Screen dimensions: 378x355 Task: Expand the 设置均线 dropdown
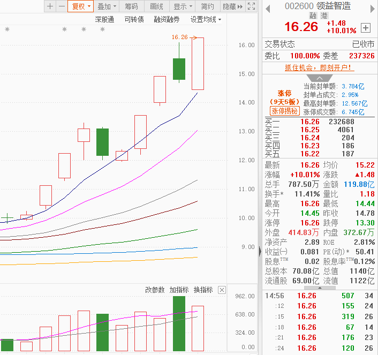pos(206,19)
